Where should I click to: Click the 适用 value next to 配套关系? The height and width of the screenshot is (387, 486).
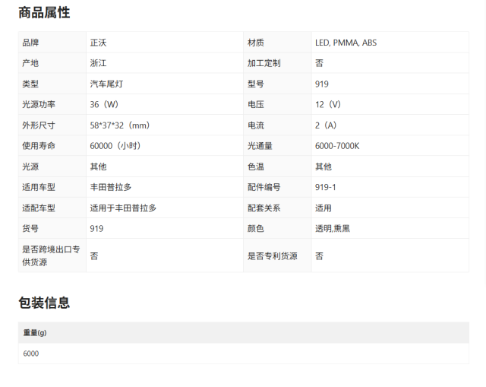[x=323, y=208]
